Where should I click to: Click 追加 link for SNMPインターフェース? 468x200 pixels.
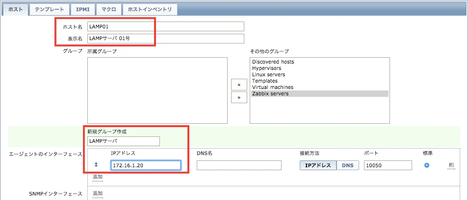(98, 194)
